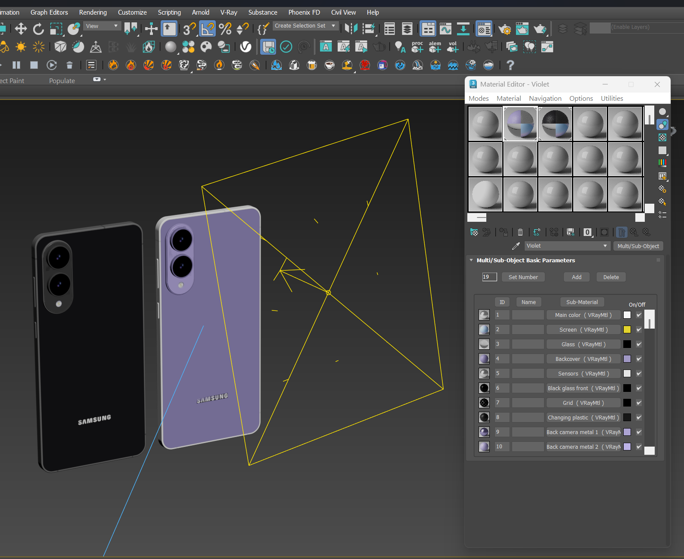Click the trash Reset Map/Mtl icon

[x=520, y=233]
